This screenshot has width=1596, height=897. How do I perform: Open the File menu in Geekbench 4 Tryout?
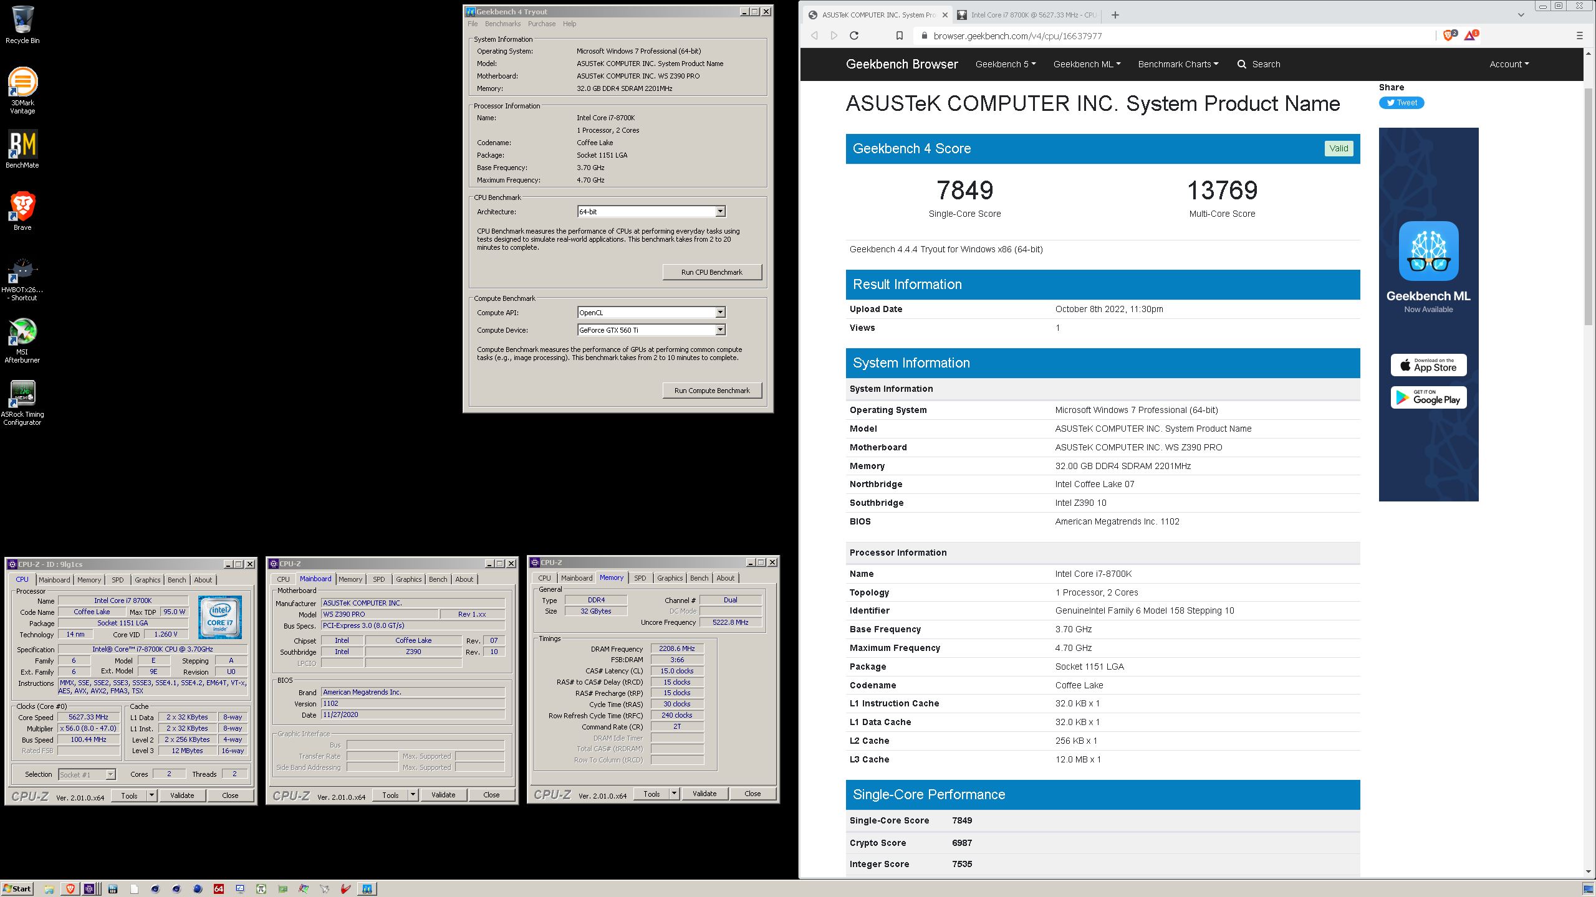pyautogui.click(x=473, y=24)
